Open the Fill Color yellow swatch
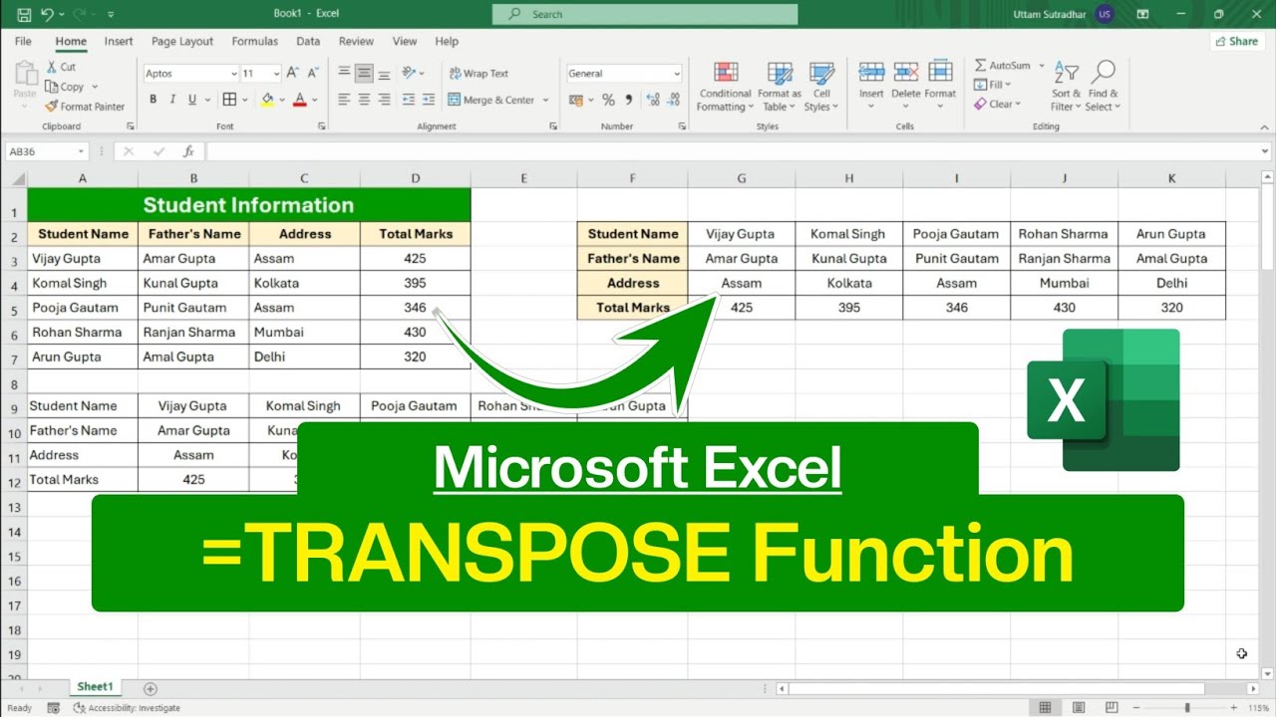 pyautogui.click(x=267, y=100)
